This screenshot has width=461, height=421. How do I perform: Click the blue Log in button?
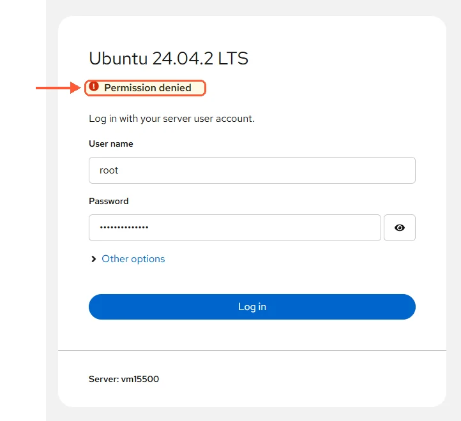tap(252, 307)
